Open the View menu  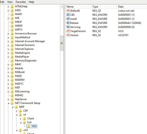point(10,2)
